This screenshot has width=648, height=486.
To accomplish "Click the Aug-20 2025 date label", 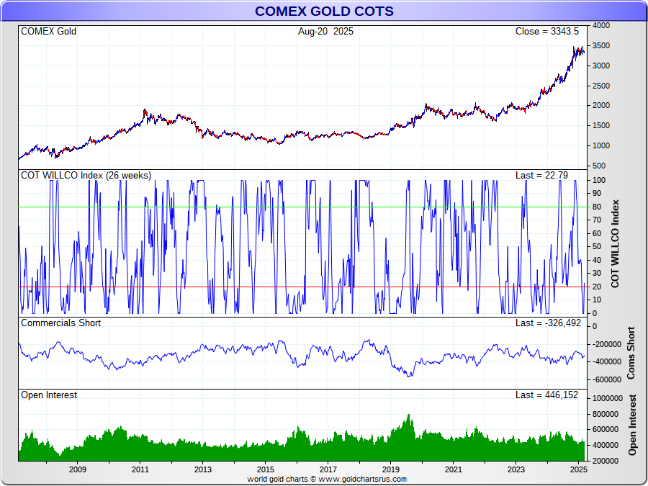I will click(x=325, y=32).
